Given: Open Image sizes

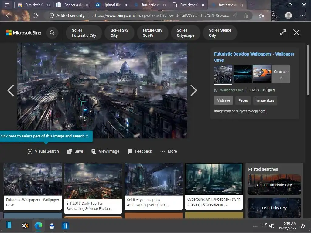Looking at the screenshot, I should click(265, 100).
